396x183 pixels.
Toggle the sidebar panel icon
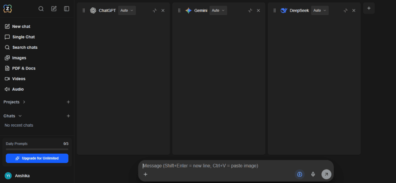coord(67,9)
